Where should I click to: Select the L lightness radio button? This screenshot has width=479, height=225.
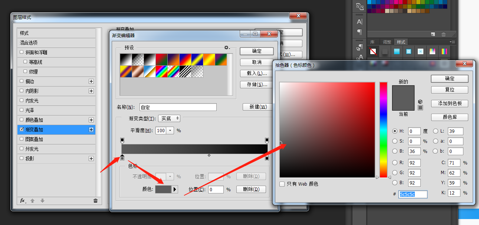[435, 131]
